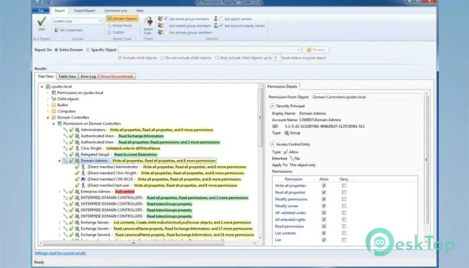Toggle Get primary group members checkbox

(x=166, y=32)
